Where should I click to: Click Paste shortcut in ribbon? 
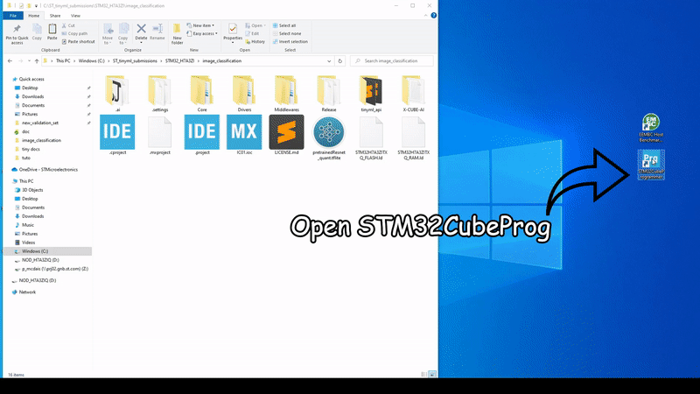(78, 41)
